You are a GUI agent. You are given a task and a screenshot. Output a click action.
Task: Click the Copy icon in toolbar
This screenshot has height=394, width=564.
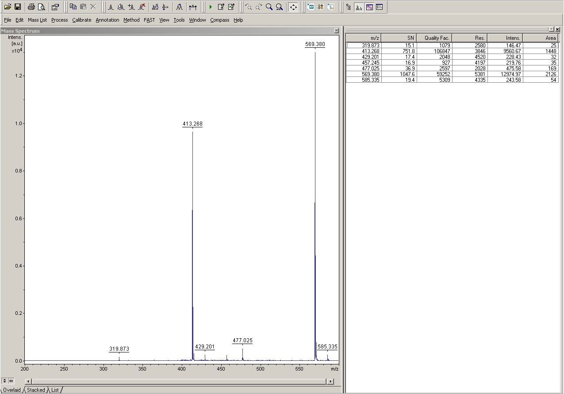(73, 7)
